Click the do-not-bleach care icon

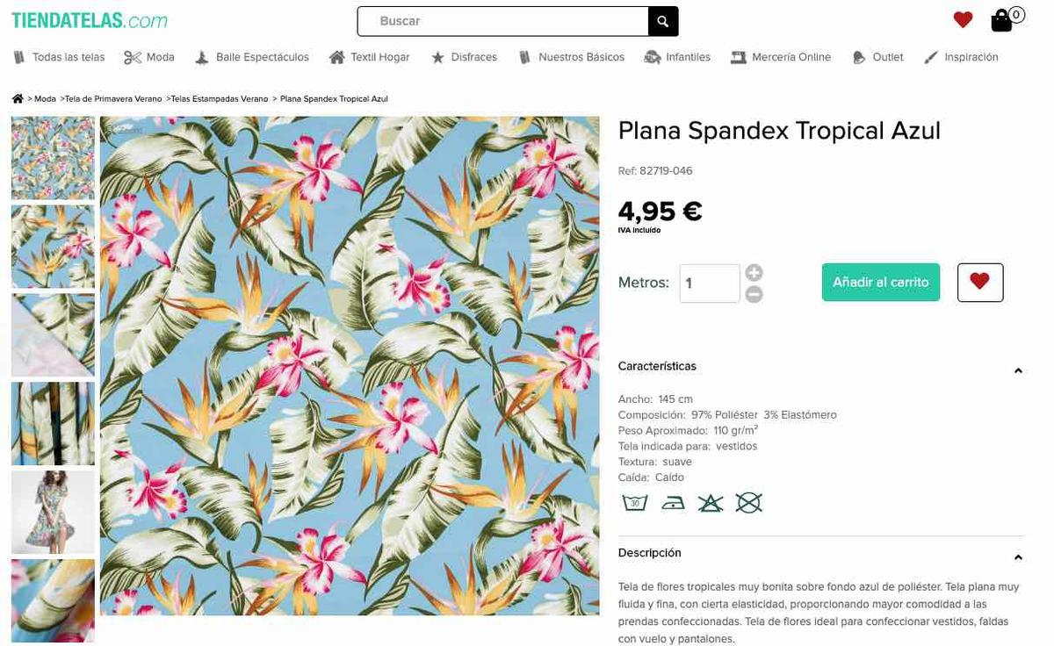pos(711,503)
